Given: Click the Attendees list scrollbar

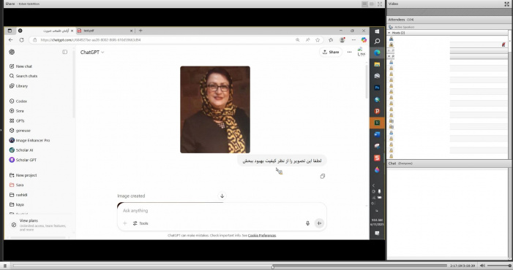Looking at the screenshot, I should (509, 95).
